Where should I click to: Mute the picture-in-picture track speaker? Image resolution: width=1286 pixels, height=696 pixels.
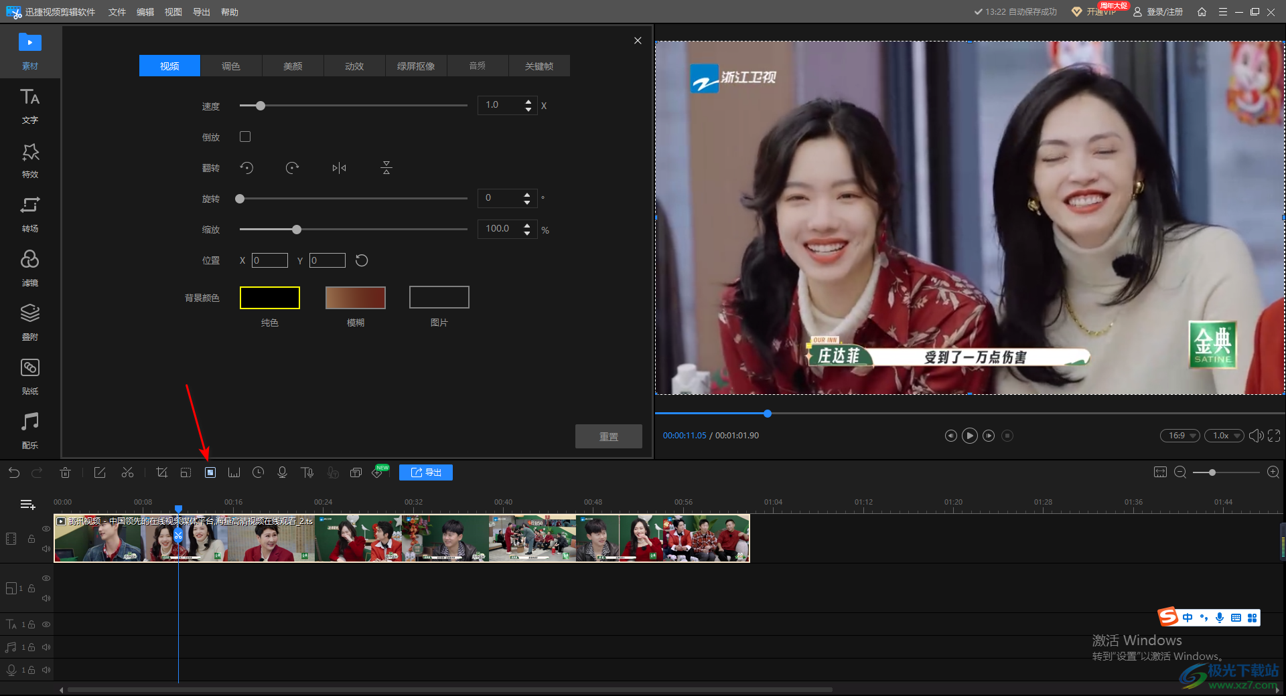click(x=46, y=598)
